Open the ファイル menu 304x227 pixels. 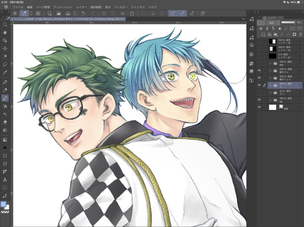(x=18, y=7)
